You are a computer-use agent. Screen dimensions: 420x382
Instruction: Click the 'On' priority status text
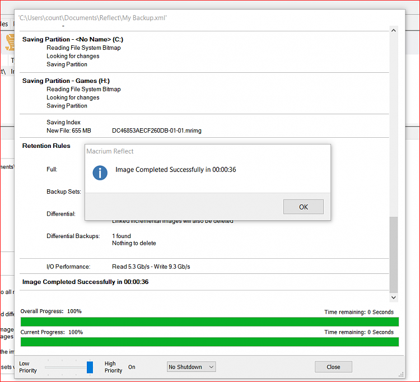(132, 367)
